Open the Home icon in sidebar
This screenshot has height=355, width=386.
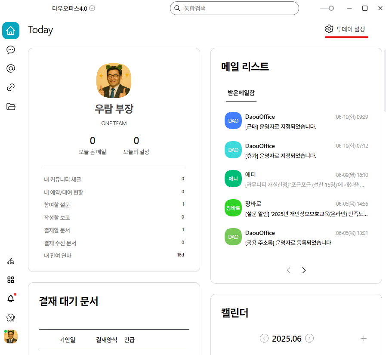click(x=11, y=31)
